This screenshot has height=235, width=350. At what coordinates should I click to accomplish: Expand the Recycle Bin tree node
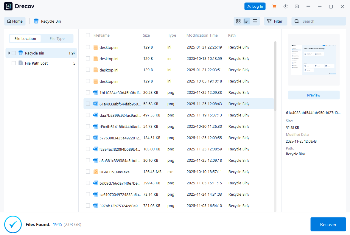coord(9,53)
